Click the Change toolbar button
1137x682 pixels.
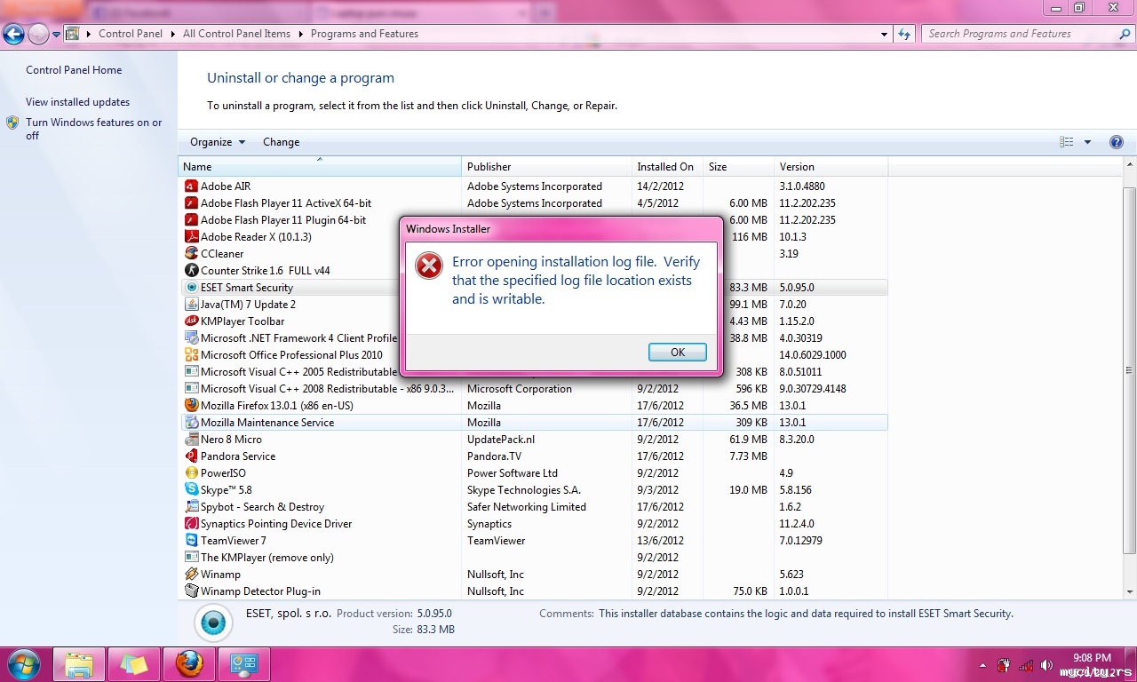(281, 142)
